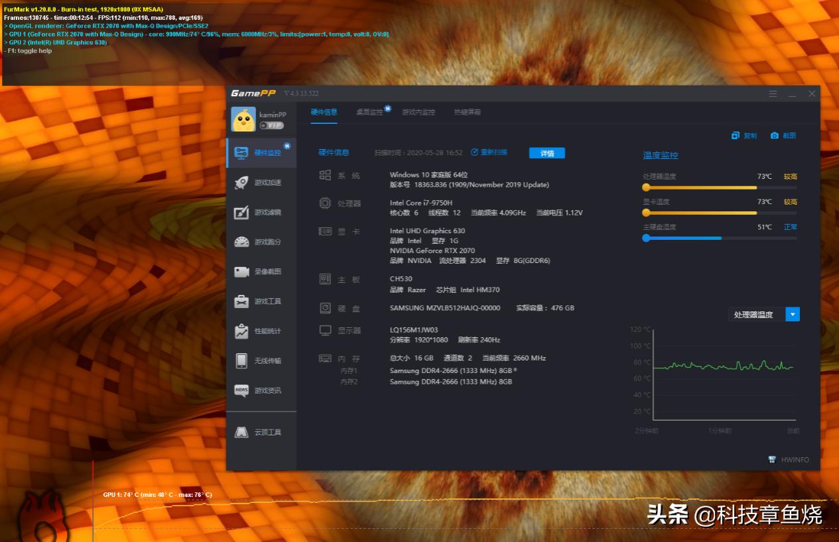Click the HWINFO link at bottom right

(x=795, y=460)
